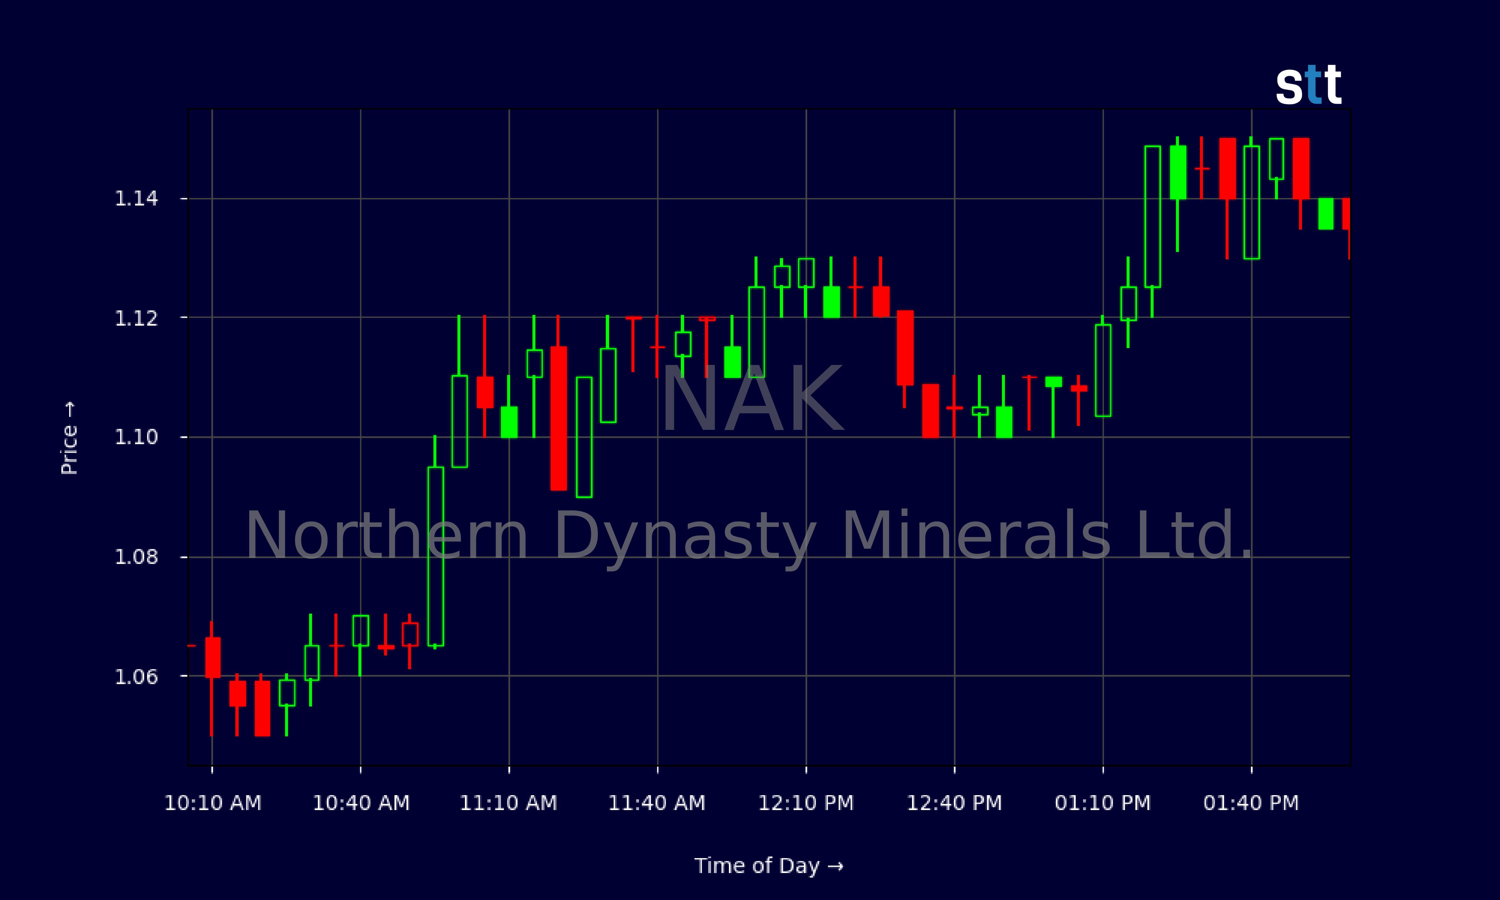The height and width of the screenshot is (900, 1500).
Task: Click the 1.12 price axis label
Action: 136,318
